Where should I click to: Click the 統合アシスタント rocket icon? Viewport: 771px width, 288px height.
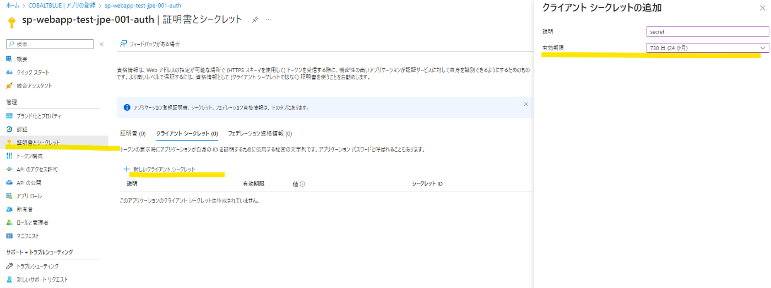(9, 86)
